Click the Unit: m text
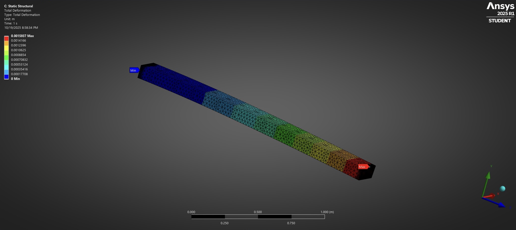The width and height of the screenshot is (516, 230). point(9,19)
